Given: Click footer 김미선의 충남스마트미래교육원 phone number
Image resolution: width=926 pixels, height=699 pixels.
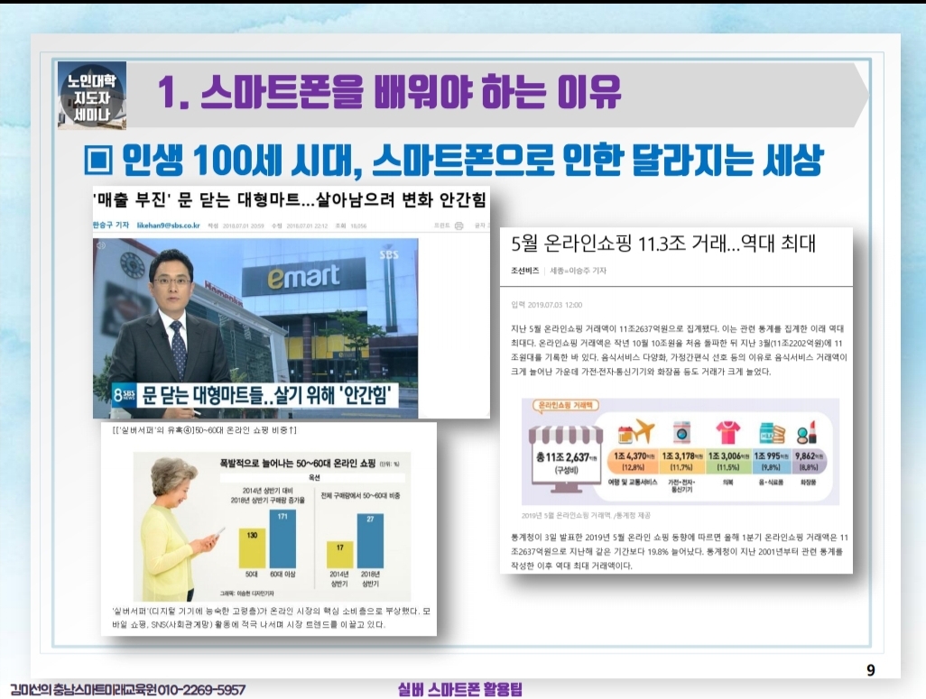Looking at the screenshot, I should coord(127,690).
